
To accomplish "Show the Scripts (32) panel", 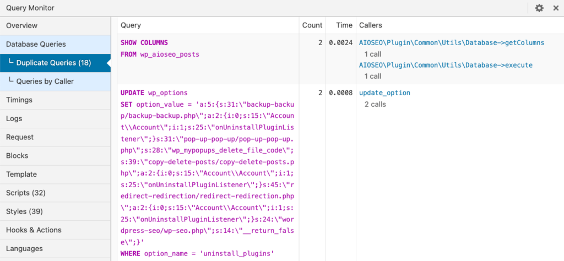I will click(x=56, y=193).
